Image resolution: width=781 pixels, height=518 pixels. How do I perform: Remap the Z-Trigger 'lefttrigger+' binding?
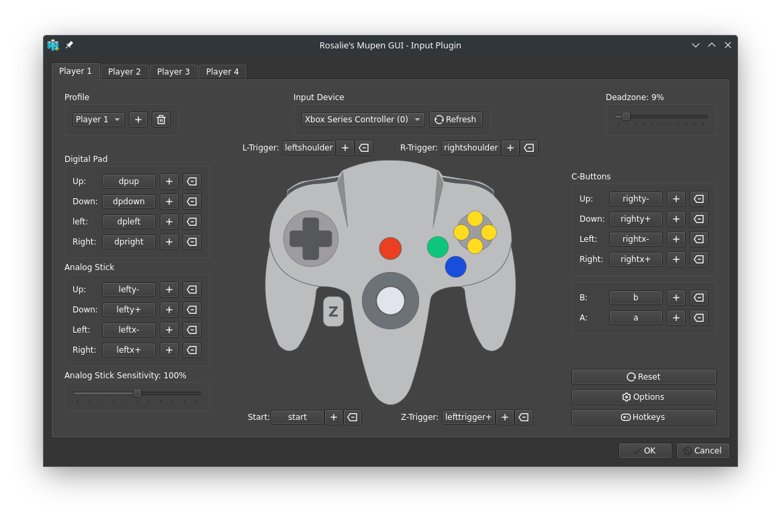tap(468, 417)
